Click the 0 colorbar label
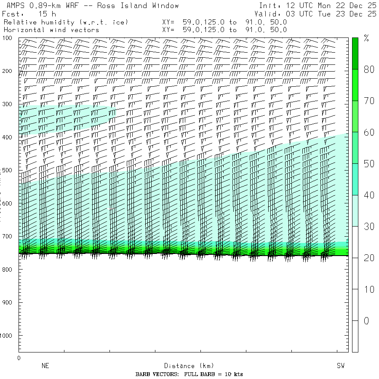The height and width of the screenshot is (379, 379). [366, 321]
